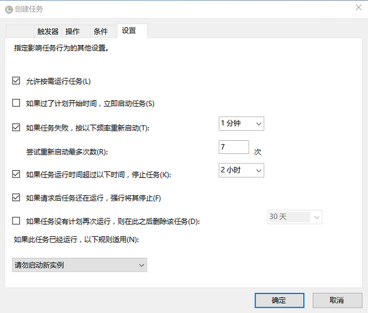Screen dimensions: 368x313
Task: Toggle 如果任务失败，按以下频率重新启动 checkbox
Action: (x=16, y=127)
